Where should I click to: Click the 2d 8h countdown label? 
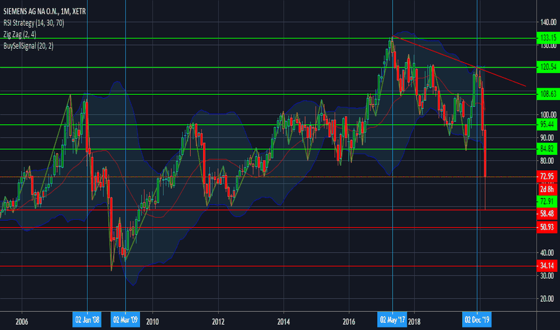(547, 189)
